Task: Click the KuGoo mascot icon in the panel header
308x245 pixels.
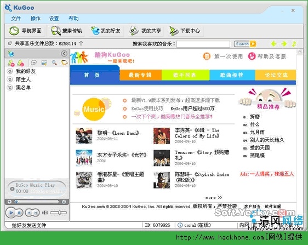Action: click(11, 54)
